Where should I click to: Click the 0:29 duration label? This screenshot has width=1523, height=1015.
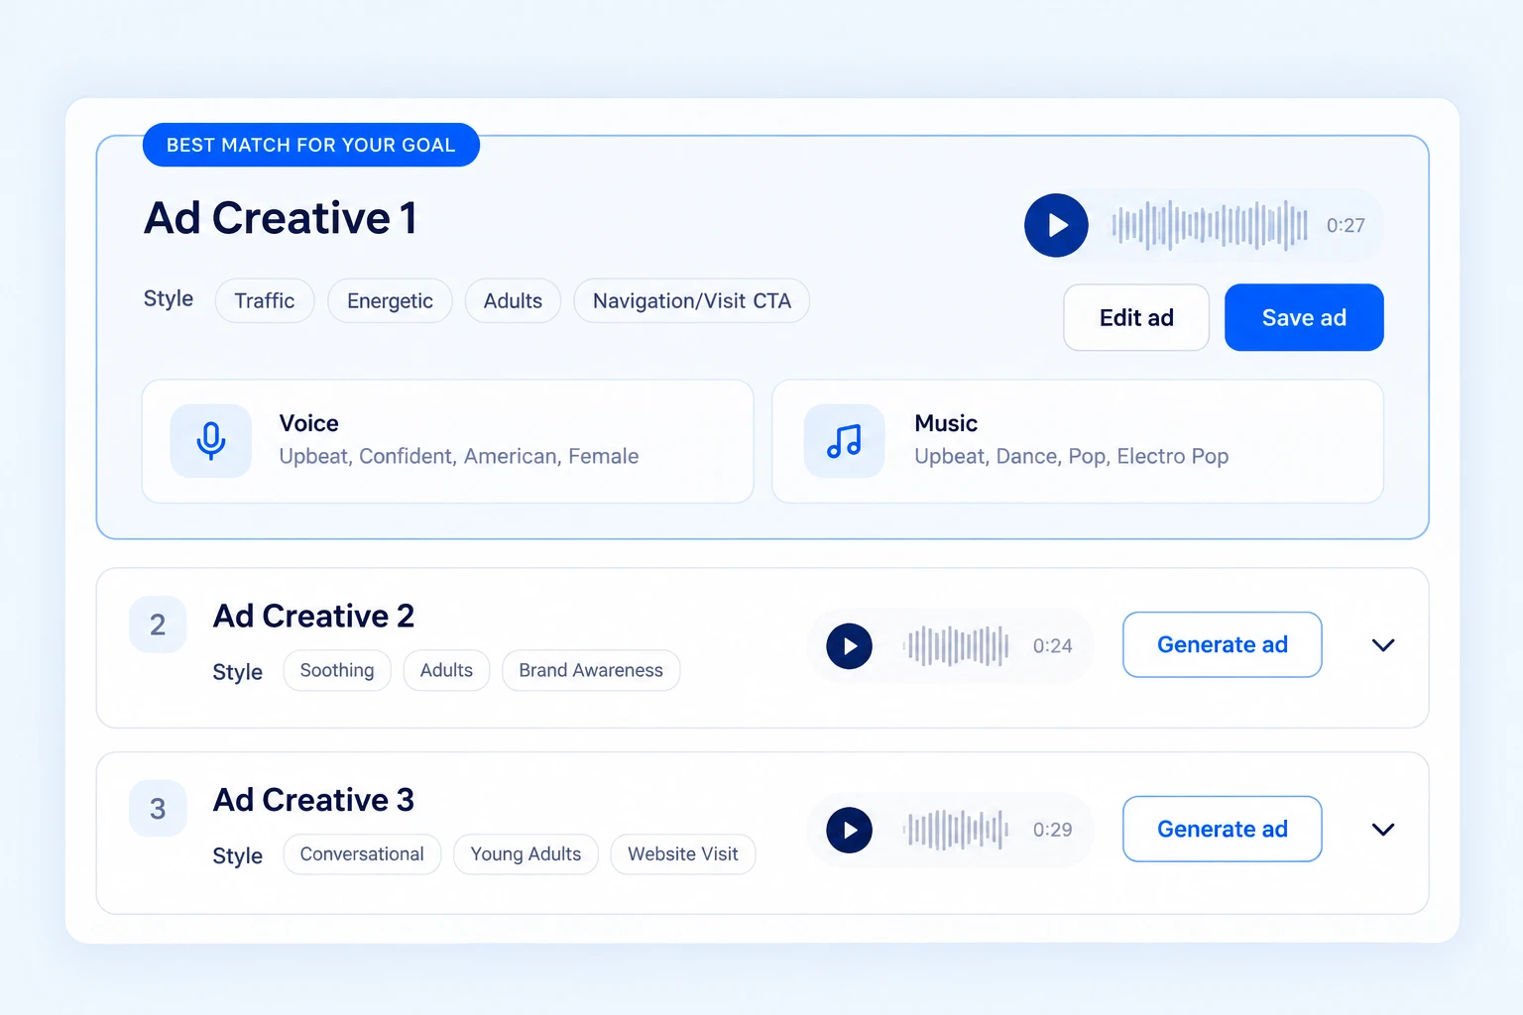click(x=1053, y=830)
